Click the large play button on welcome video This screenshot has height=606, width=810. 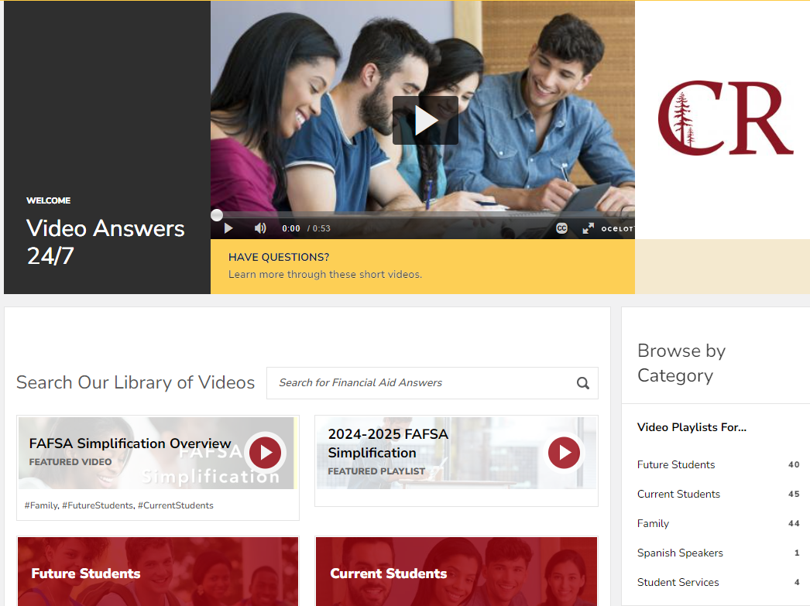[x=425, y=120]
